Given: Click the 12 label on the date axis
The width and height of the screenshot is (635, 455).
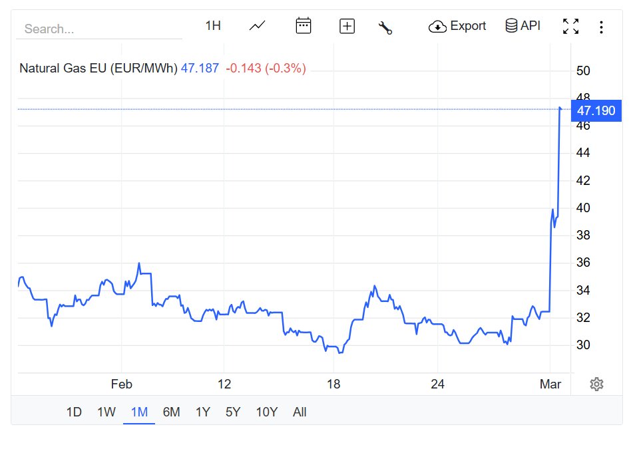Looking at the screenshot, I should (224, 384).
